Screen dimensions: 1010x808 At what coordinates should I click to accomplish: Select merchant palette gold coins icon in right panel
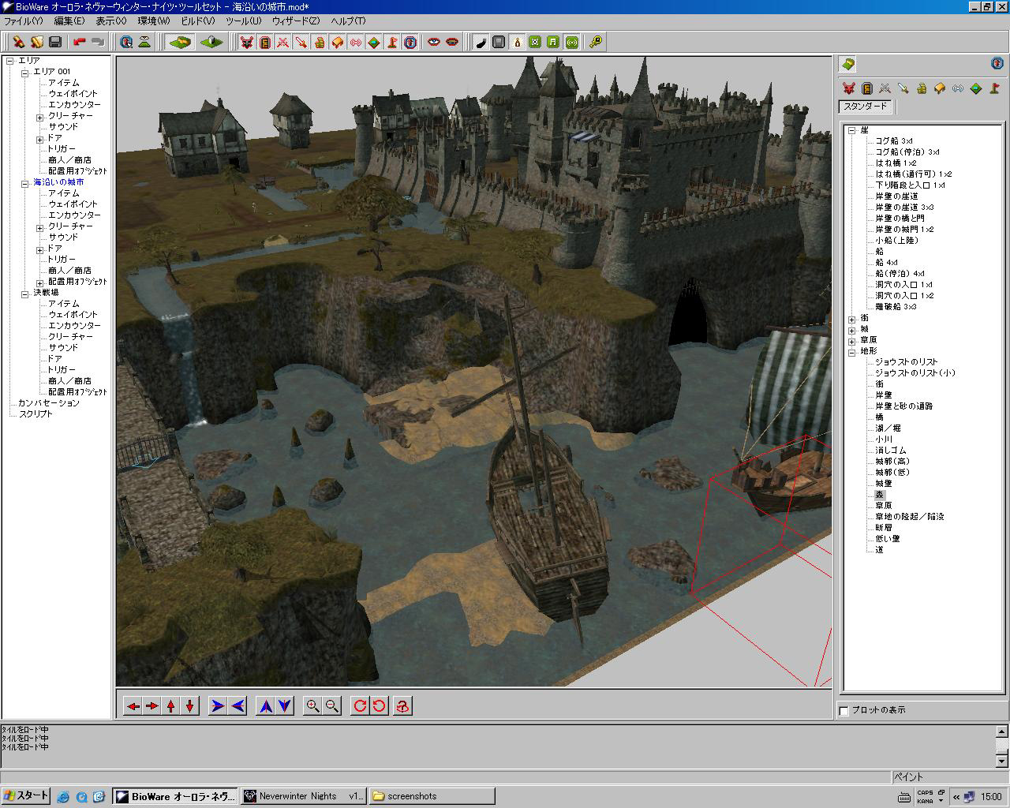(x=921, y=88)
